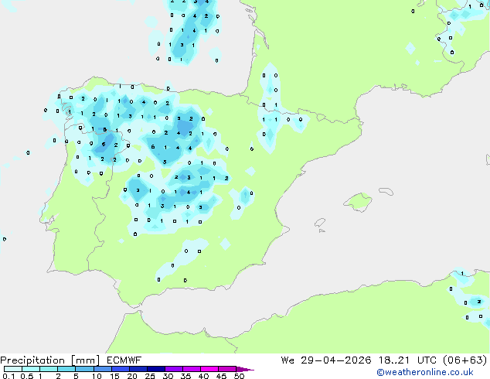
Task: Click the '[mm]' unit label
Action: [85, 360]
